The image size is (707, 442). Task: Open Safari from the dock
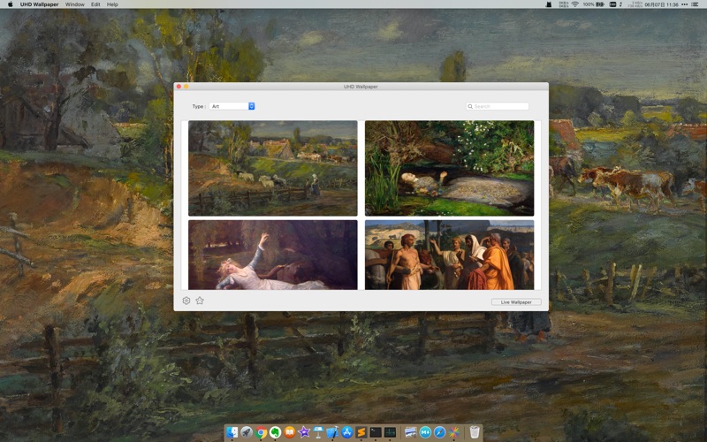pos(439,432)
